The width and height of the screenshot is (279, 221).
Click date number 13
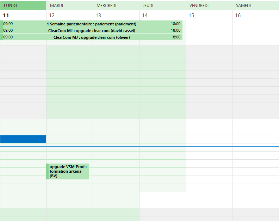tap(98, 16)
